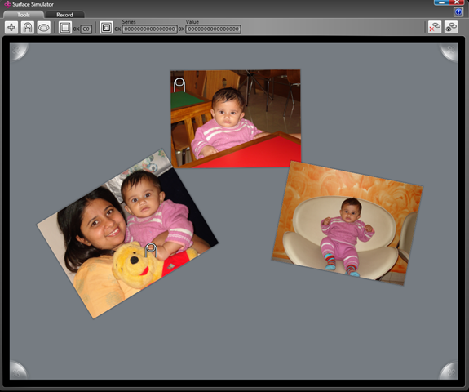Click the finger contact near teddy bear
The width and height of the screenshot is (469, 392).
(151, 251)
